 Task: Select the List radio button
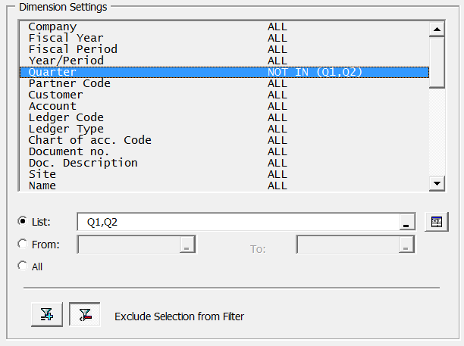[22, 221]
